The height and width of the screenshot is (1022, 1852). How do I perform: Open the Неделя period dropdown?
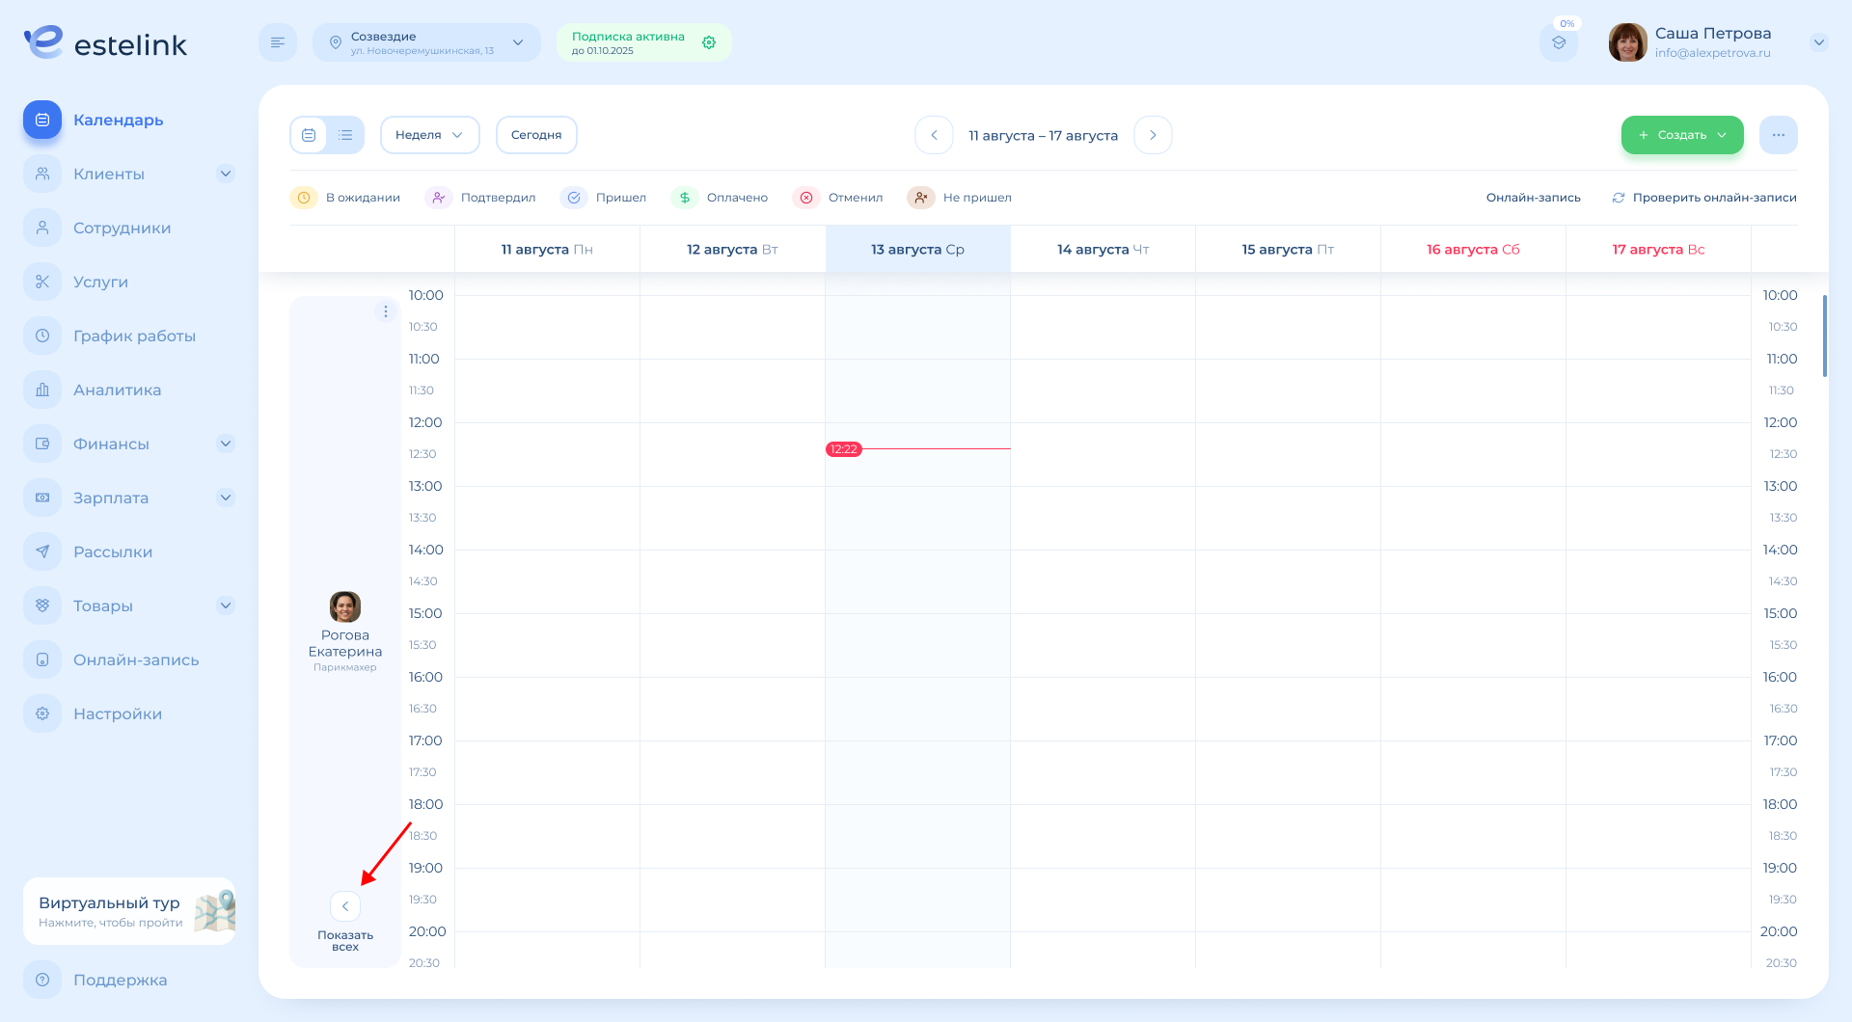click(429, 135)
